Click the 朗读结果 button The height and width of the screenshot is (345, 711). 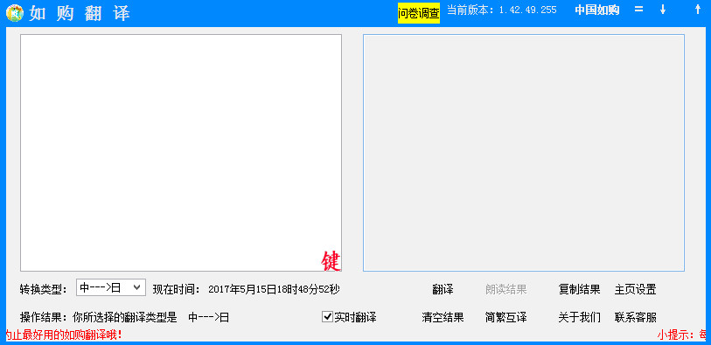(506, 289)
